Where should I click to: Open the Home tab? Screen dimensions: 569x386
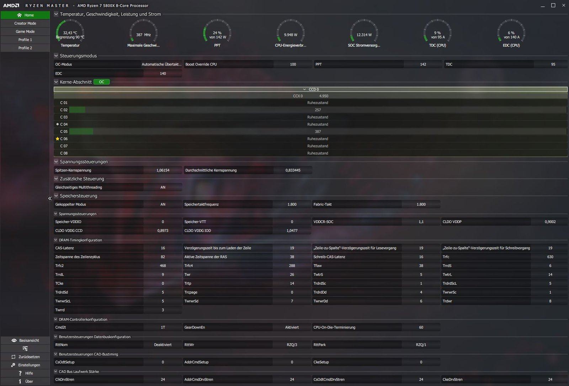(25, 15)
